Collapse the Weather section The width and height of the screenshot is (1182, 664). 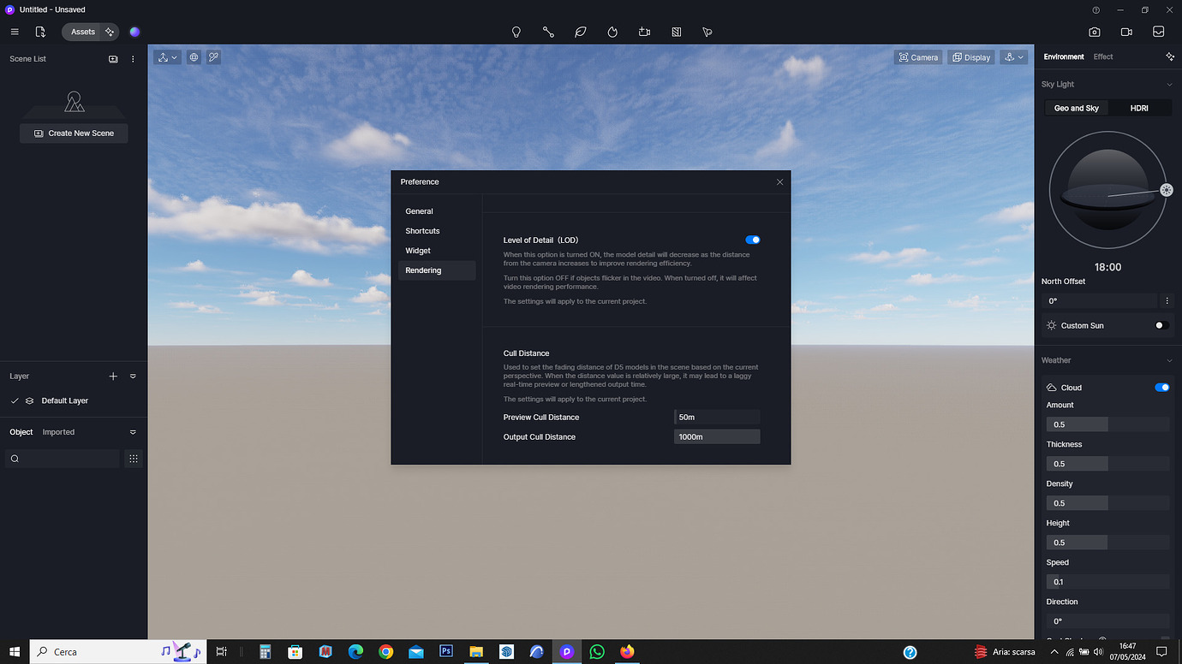[x=1168, y=360]
